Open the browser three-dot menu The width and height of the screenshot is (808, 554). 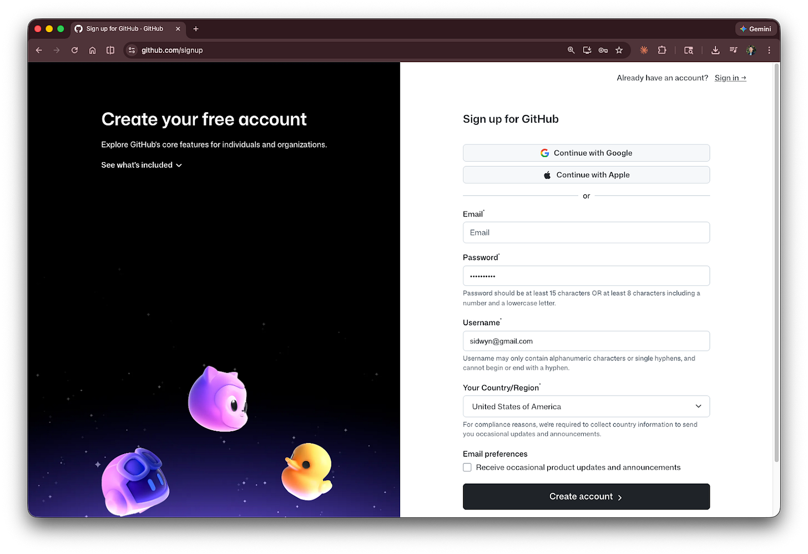coord(769,50)
